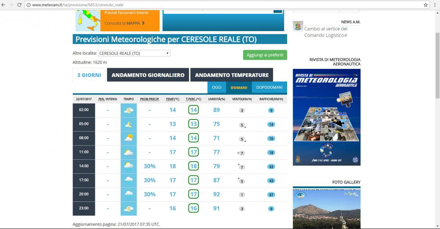This screenshot has width=440, height=229.
Task: Click the 11:00 cloudy weather icon
Action: pyautogui.click(x=129, y=152)
